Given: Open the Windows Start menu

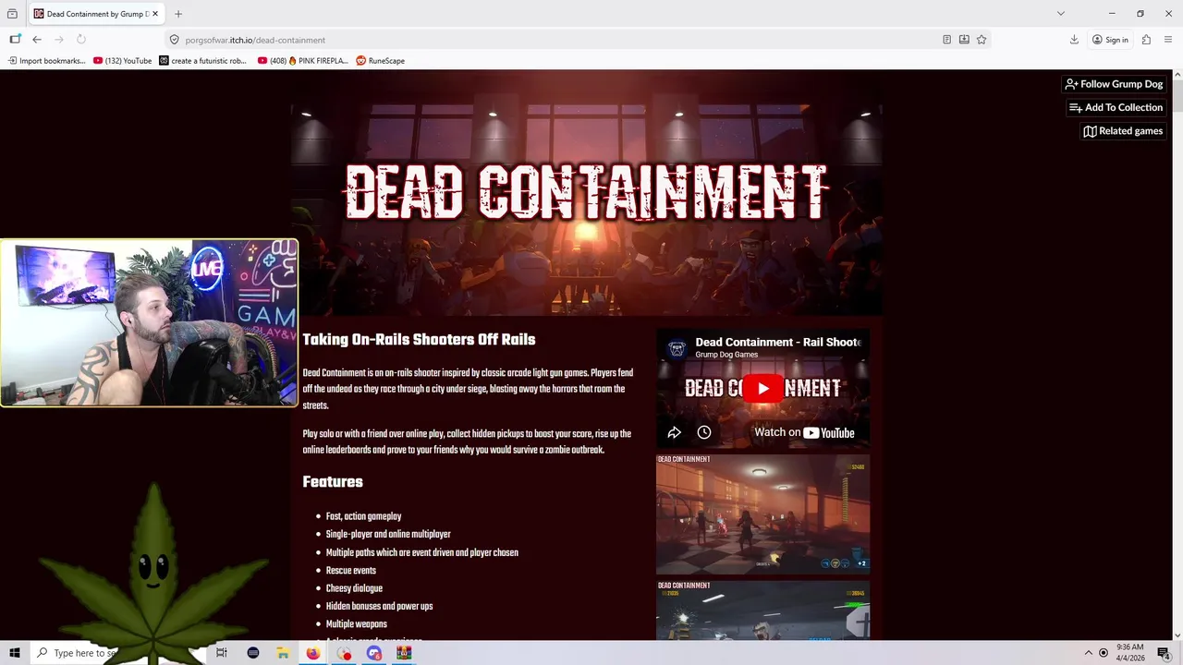Looking at the screenshot, I should click(x=15, y=653).
